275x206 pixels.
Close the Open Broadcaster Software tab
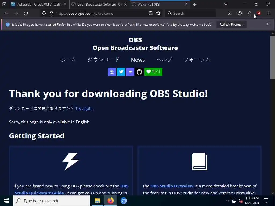tap(125, 4)
